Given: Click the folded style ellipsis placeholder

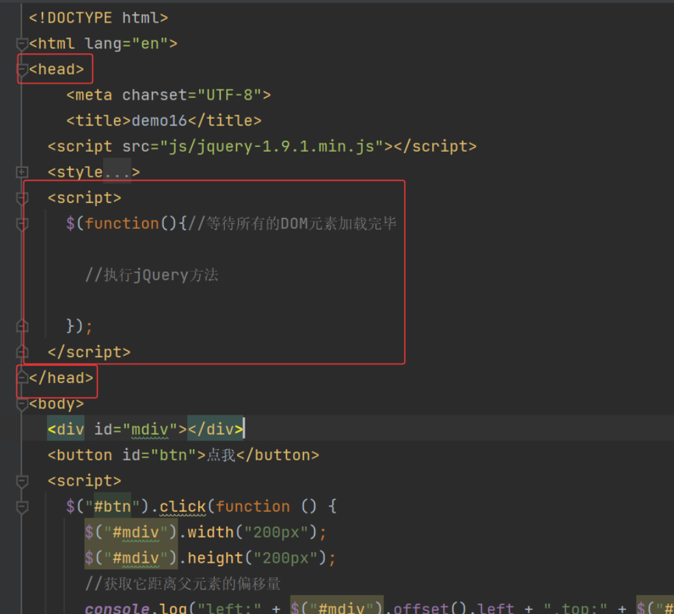Looking at the screenshot, I should [117, 172].
